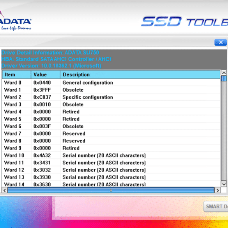
Task: Select value 0x0010
Action: pos(42,104)
